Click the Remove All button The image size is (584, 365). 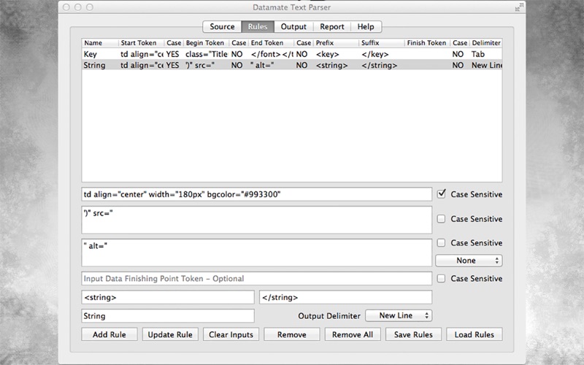(x=353, y=334)
